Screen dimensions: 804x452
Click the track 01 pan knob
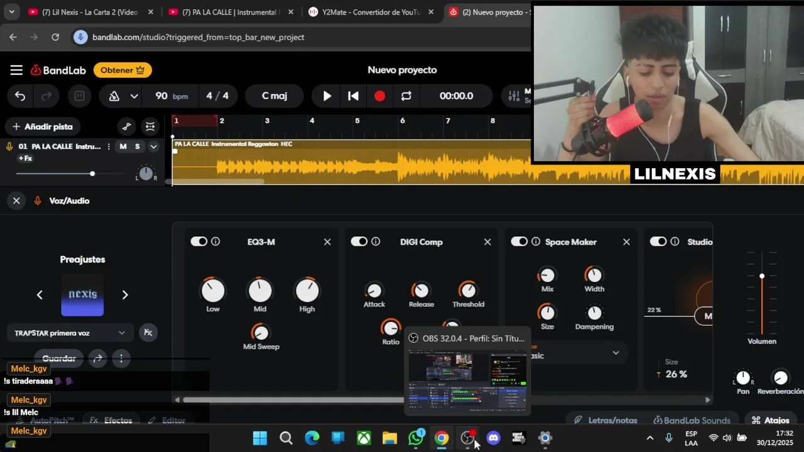click(x=146, y=174)
